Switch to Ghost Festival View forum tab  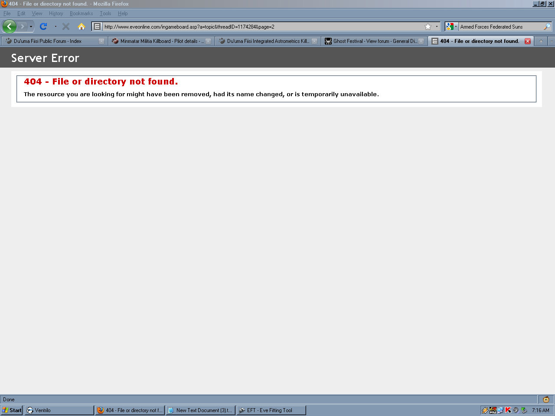pos(374,41)
